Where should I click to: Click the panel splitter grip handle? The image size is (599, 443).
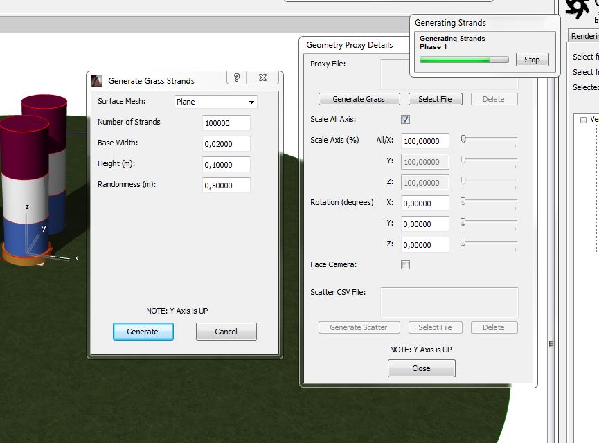pos(551,344)
